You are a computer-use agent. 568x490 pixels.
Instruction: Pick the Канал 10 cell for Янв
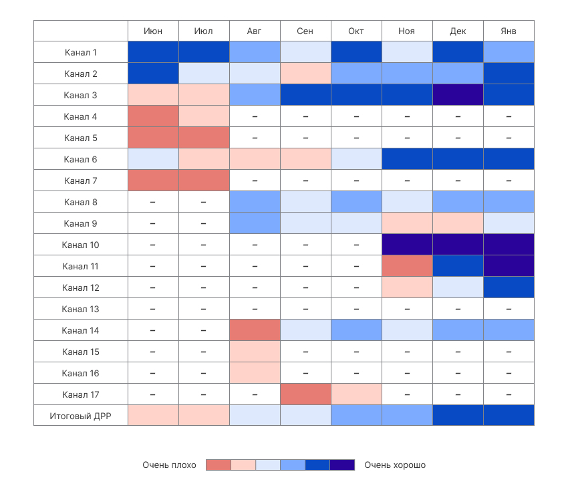pyautogui.click(x=509, y=245)
